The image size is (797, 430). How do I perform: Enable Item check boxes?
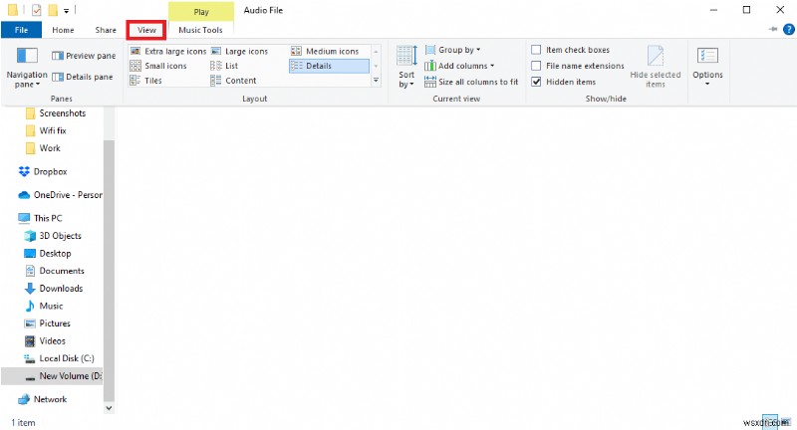click(x=536, y=50)
